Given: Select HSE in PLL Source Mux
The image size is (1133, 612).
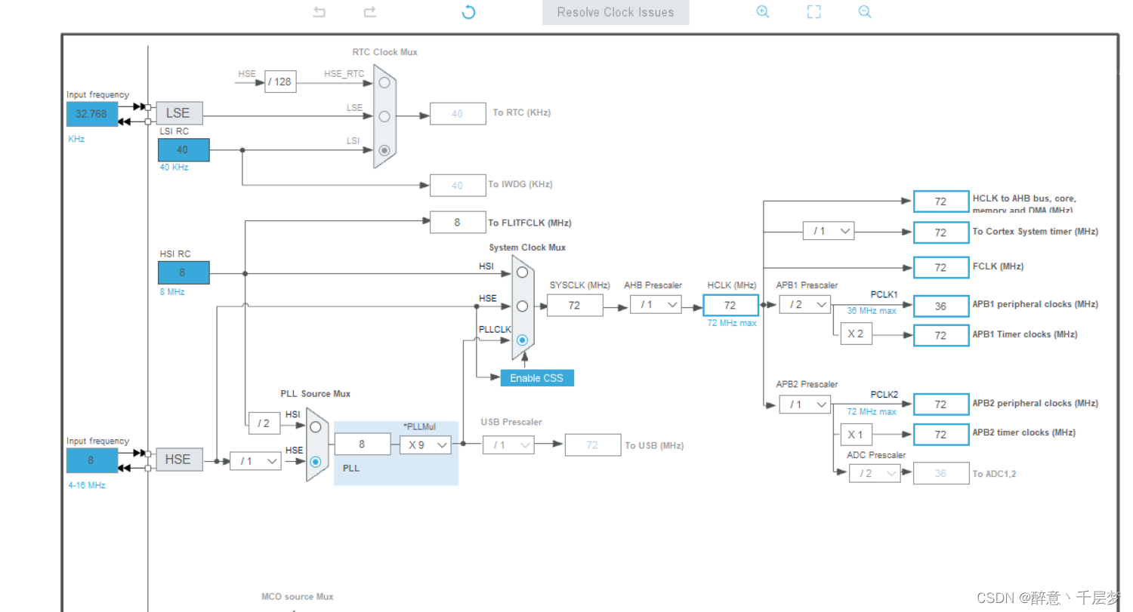Looking at the screenshot, I should coord(316,461).
